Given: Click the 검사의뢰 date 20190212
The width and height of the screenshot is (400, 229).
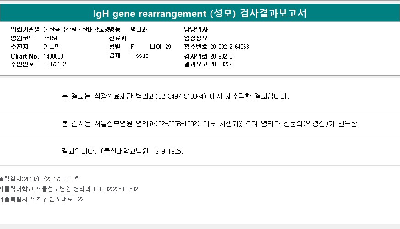Looking at the screenshot, I should coord(221,56).
